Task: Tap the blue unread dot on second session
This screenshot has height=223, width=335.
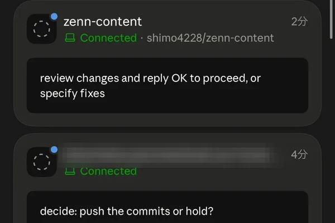Action: click(x=54, y=149)
